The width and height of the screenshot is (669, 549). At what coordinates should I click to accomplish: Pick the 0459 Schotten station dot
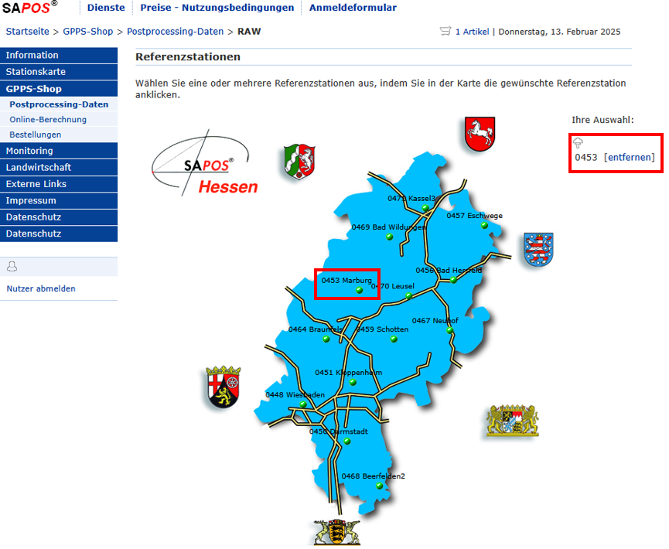click(x=394, y=339)
